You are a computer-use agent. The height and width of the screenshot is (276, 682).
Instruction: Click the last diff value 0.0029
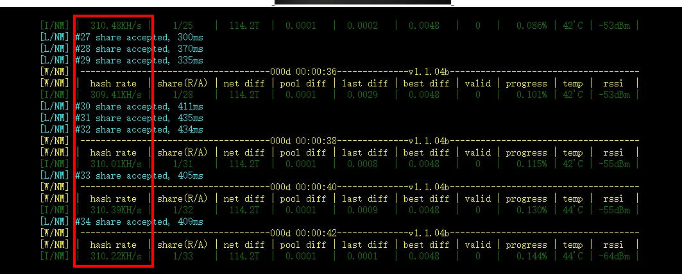click(362, 95)
